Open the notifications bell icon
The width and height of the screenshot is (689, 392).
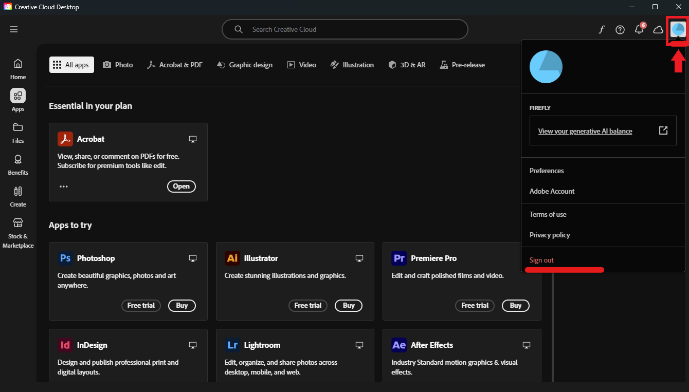pyautogui.click(x=639, y=30)
